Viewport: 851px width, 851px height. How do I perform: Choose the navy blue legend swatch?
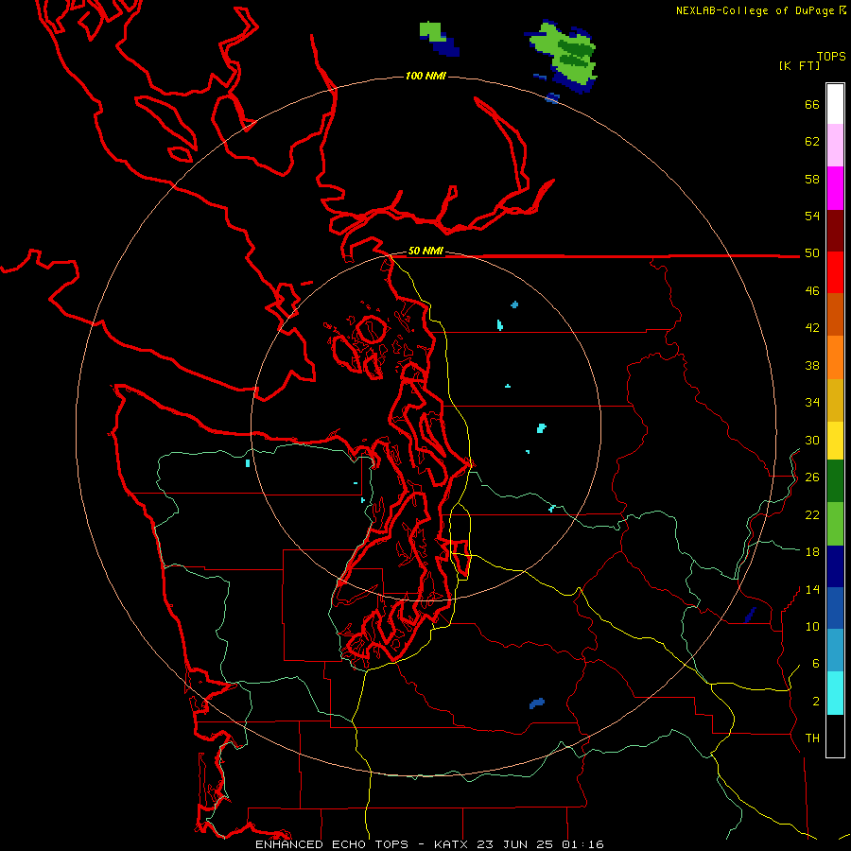click(835, 566)
